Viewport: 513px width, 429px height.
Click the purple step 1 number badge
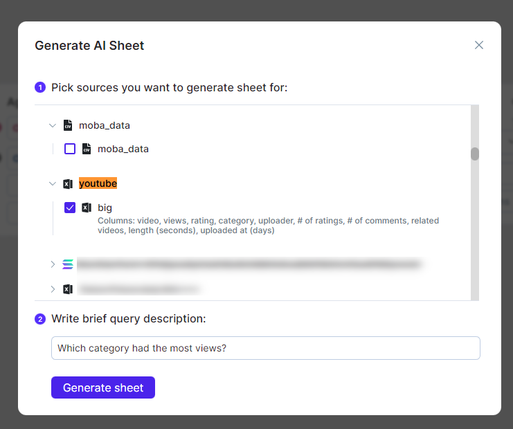(40, 87)
